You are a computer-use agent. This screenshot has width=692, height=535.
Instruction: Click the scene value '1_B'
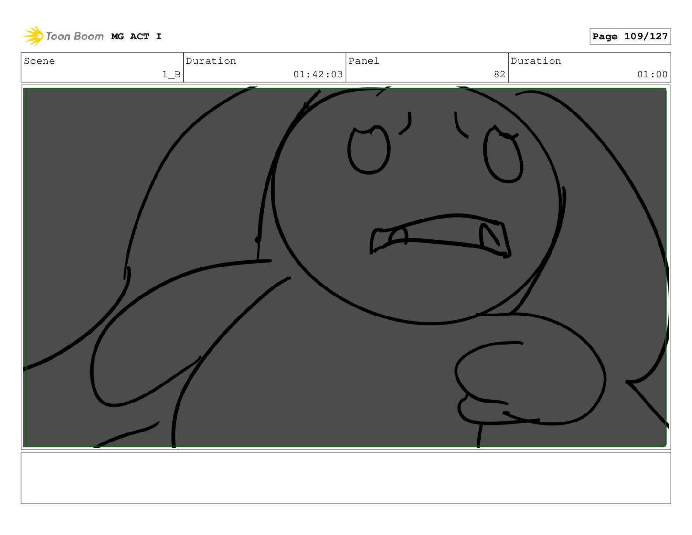pyautogui.click(x=171, y=75)
